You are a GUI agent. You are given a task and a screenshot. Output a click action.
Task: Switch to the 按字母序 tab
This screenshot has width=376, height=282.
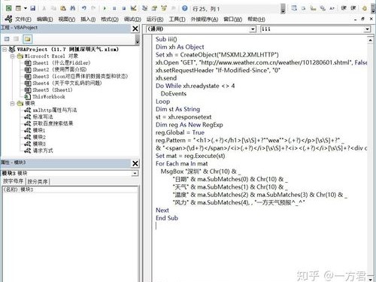point(13,181)
